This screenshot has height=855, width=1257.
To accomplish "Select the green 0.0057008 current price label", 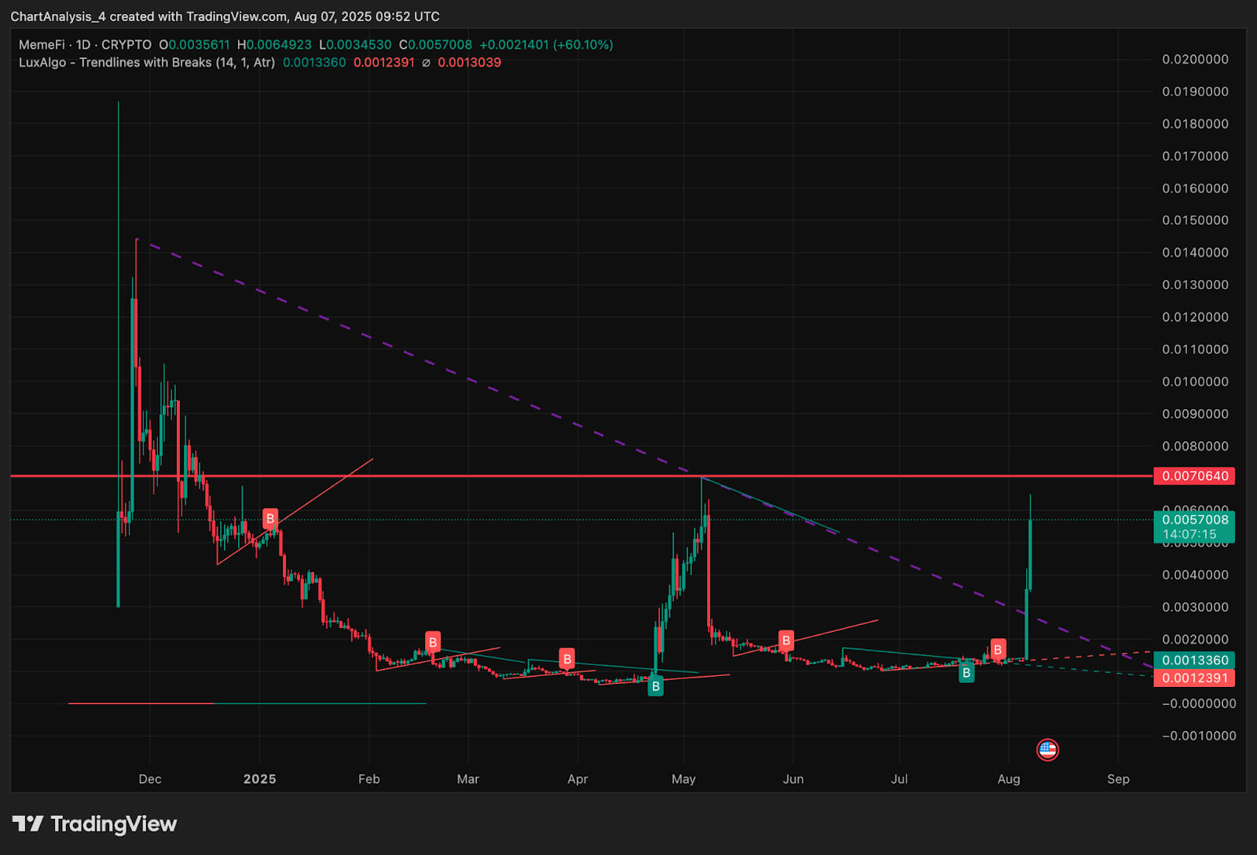I will coord(1194,520).
